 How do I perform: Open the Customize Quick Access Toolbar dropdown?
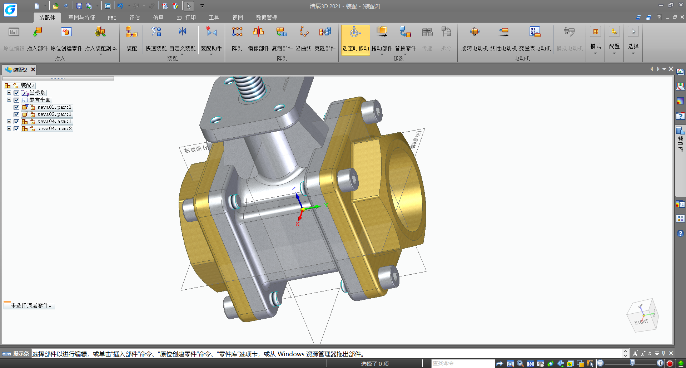point(202,6)
